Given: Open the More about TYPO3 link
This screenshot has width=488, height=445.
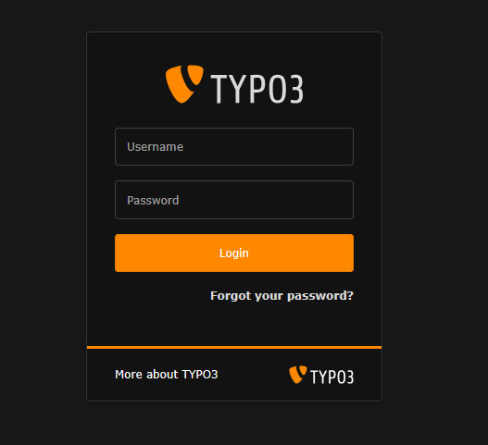Looking at the screenshot, I should click(x=166, y=375).
